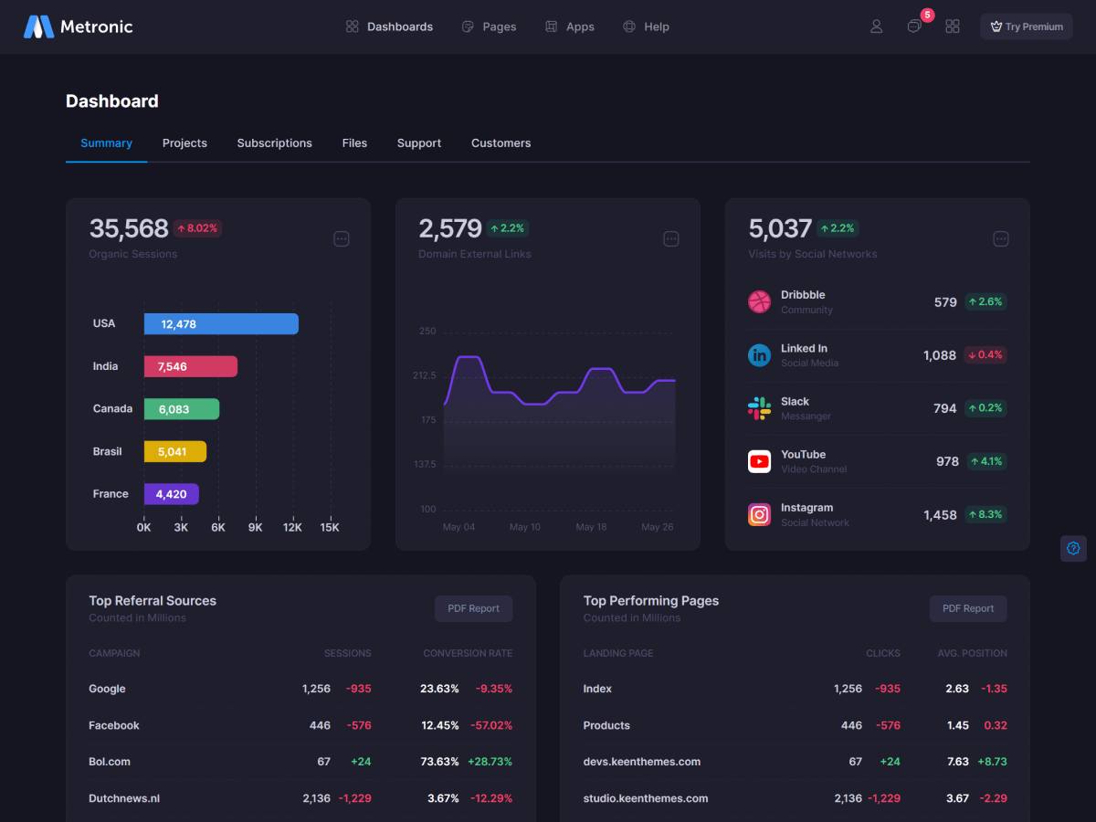Viewport: 1096px width, 822px height.
Task: Click the Dribbble icon
Action: click(x=759, y=302)
